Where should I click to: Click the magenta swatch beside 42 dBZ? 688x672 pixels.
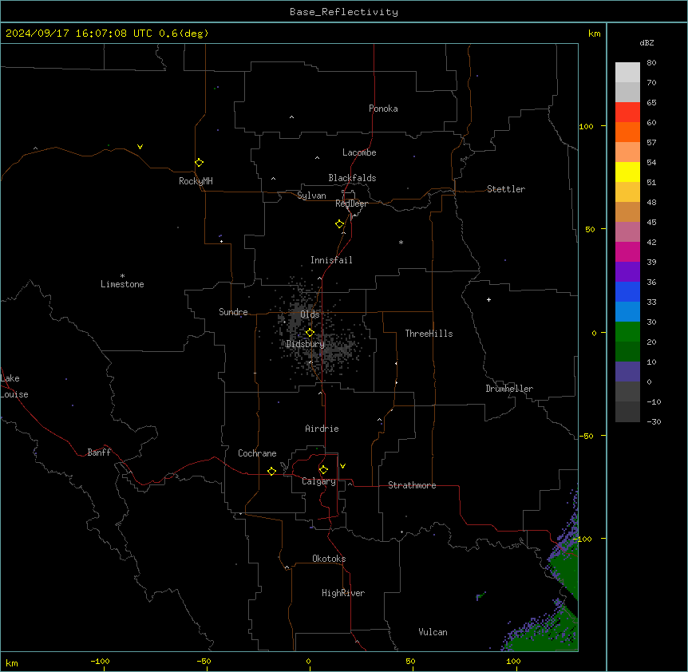pyautogui.click(x=627, y=251)
